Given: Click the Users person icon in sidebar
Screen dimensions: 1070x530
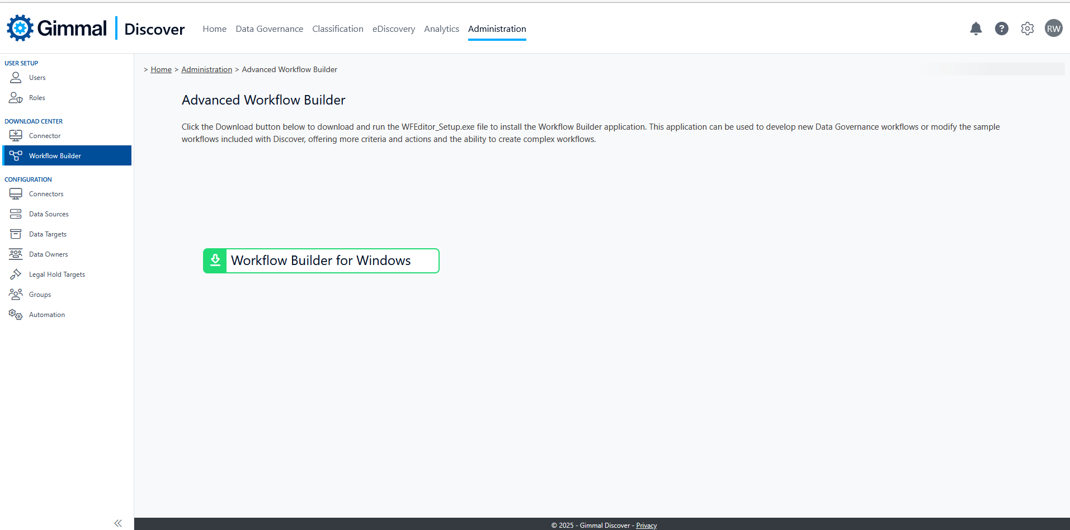Looking at the screenshot, I should 16,78.
